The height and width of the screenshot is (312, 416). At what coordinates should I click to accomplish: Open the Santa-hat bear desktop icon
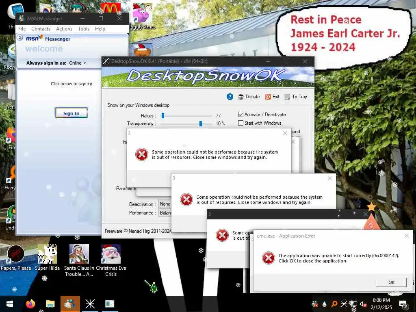(143, 50)
